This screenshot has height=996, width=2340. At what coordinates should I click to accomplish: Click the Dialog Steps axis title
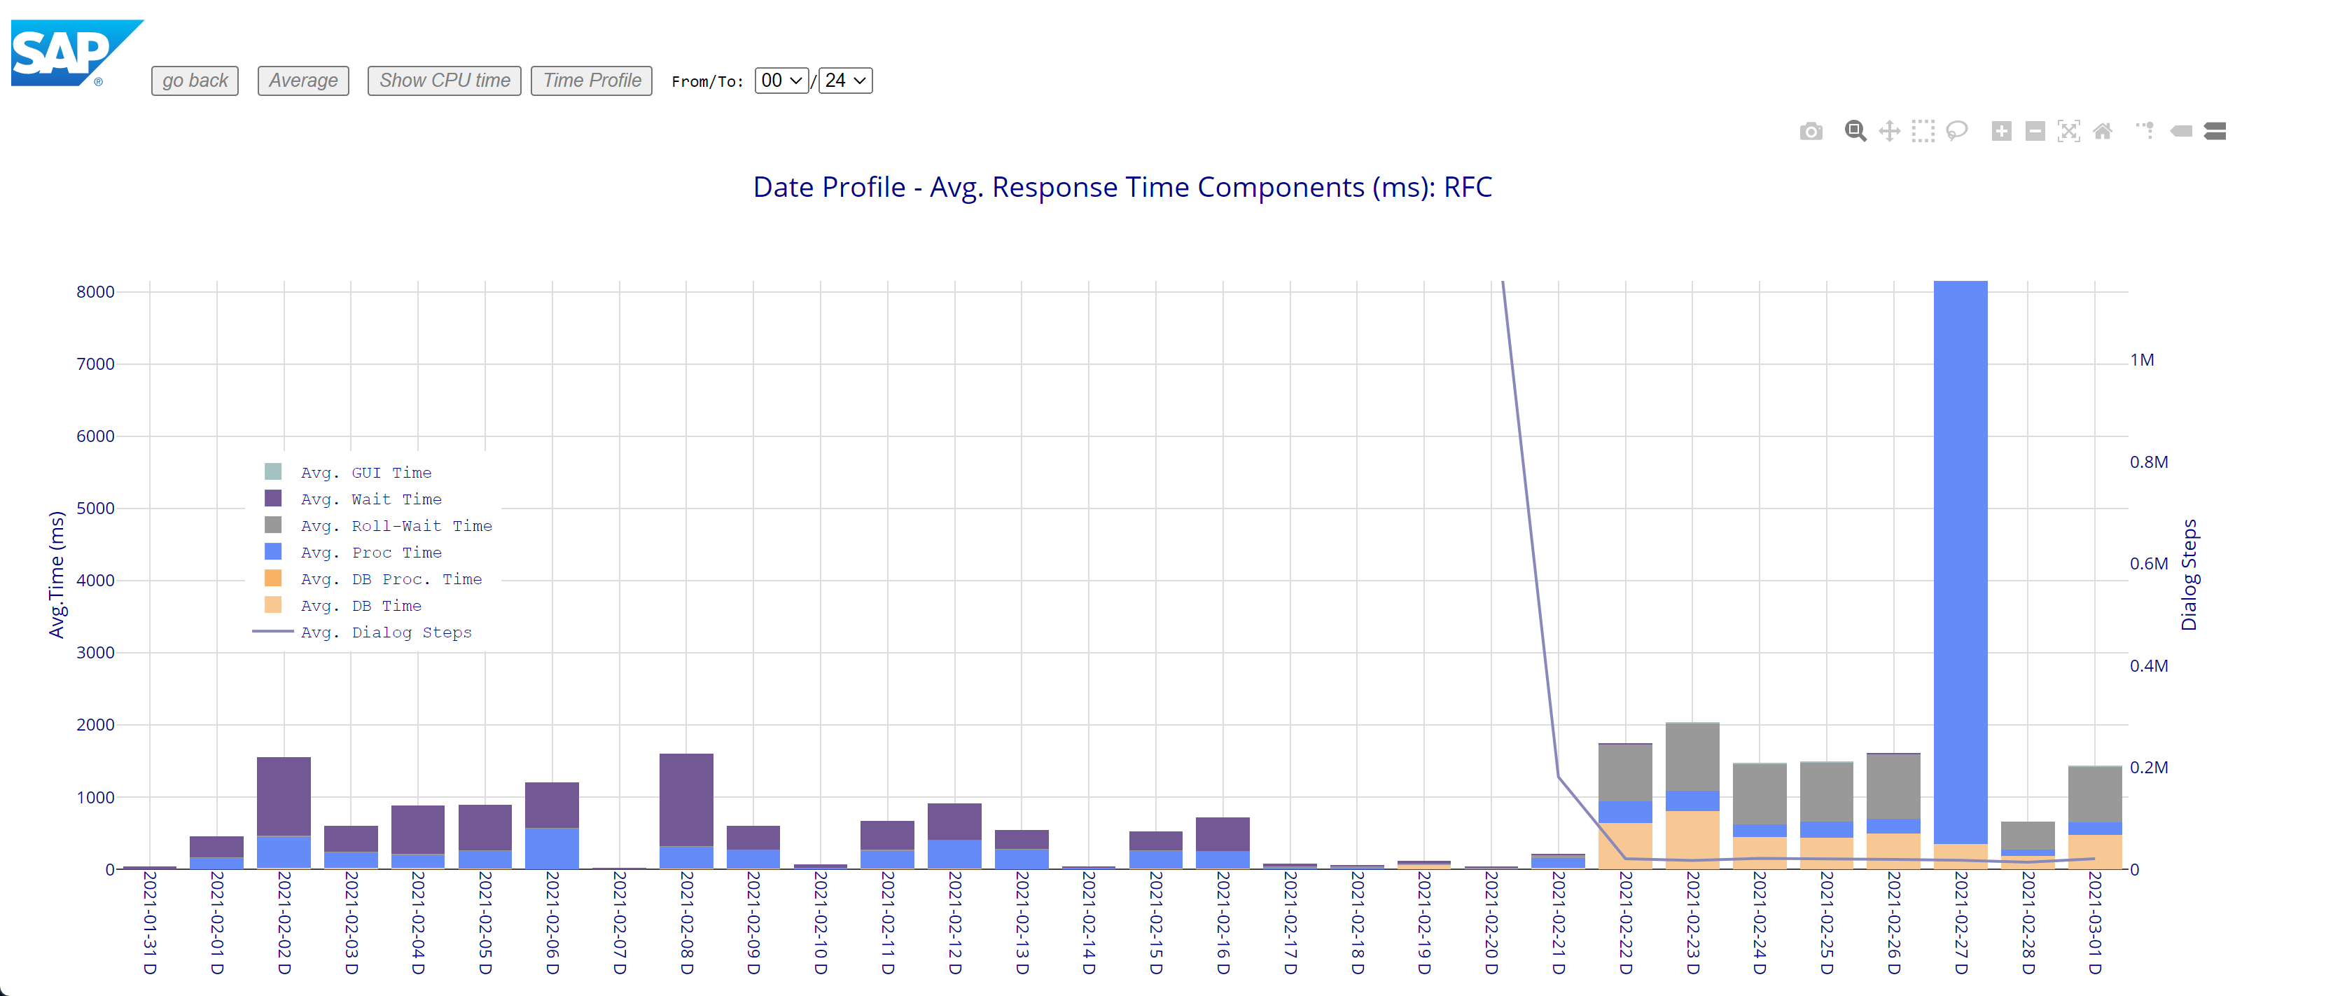[2189, 574]
